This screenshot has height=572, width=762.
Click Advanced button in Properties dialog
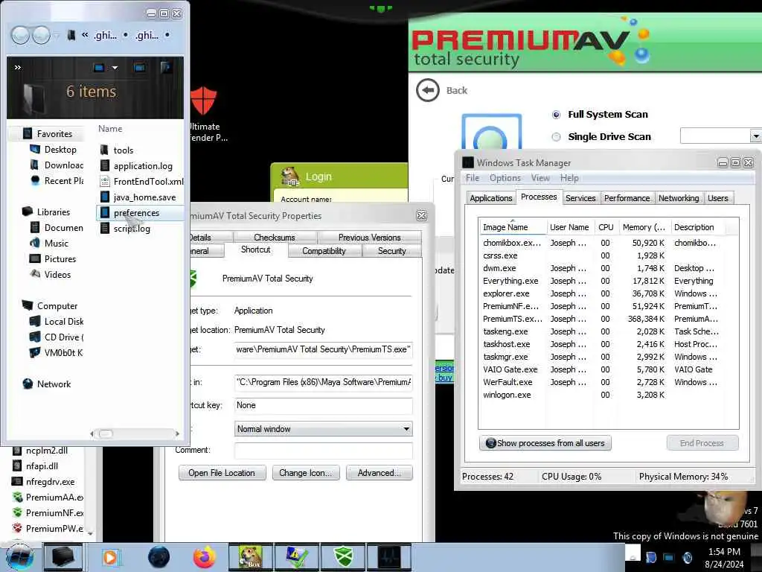[379, 473]
